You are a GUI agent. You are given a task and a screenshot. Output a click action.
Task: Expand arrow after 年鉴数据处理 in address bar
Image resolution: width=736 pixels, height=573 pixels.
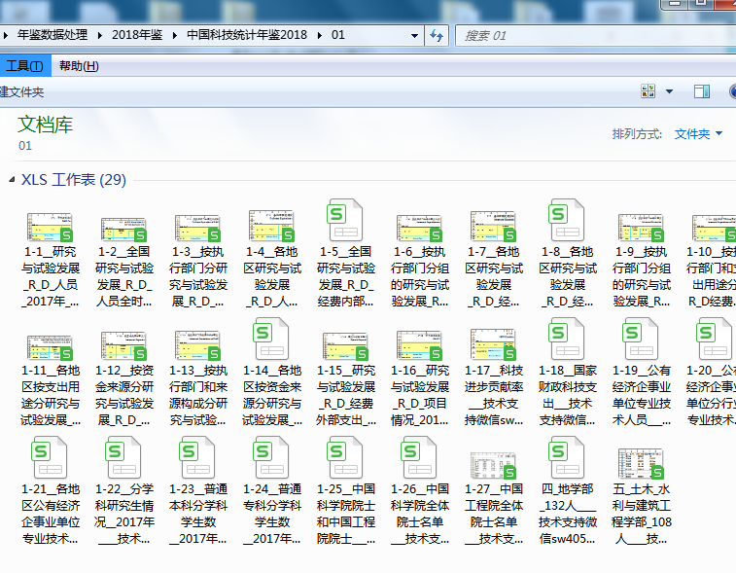coord(100,35)
